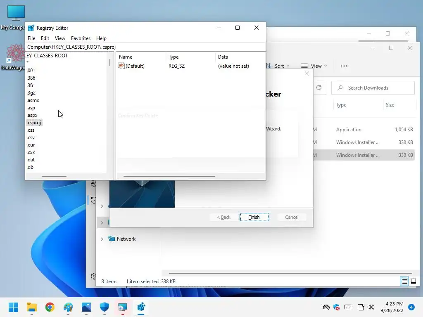Click the Size column header in File Explorer
This screenshot has width=423, height=317.
[x=390, y=105]
